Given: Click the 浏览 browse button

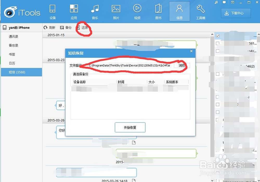Looking at the screenshot, I should pyautogui.click(x=182, y=65).
